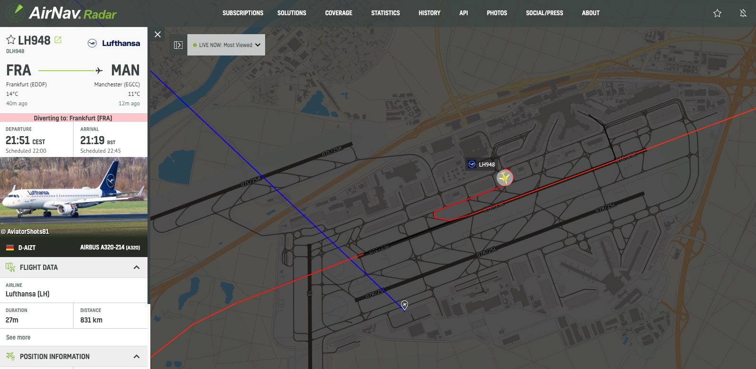Viewport: 756px width, 369px height.
Task: Click the arrival time 21:19 BST
Action: [98, 140]
